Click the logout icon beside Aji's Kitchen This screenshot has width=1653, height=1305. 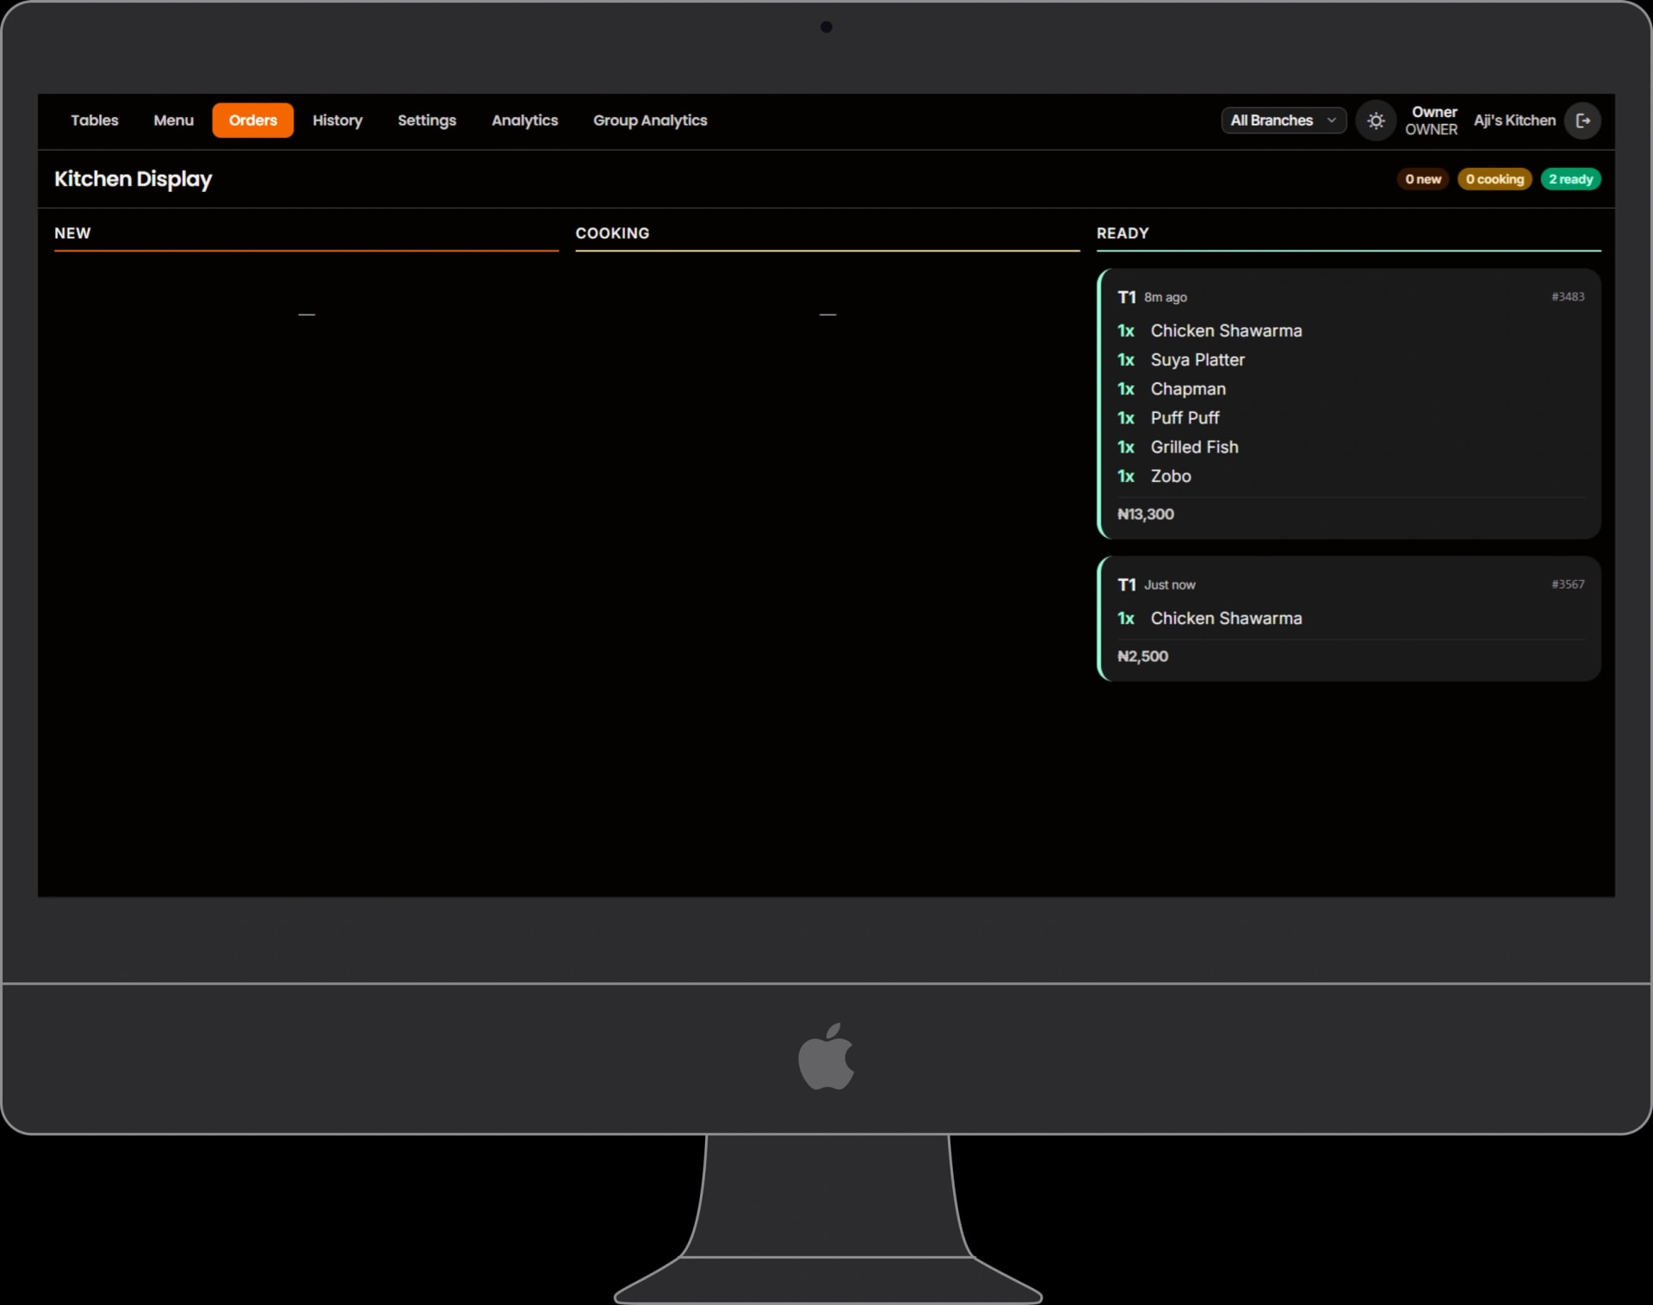click(1582, 121)
